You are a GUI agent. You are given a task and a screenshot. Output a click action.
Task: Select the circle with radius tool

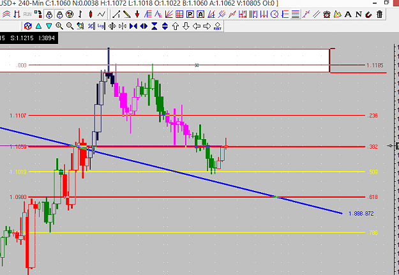point(275,14)
